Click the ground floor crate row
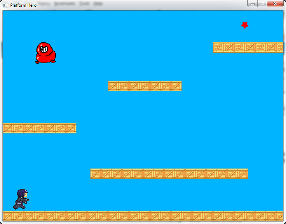Viewport: 286px width, 224px height. 143,216
